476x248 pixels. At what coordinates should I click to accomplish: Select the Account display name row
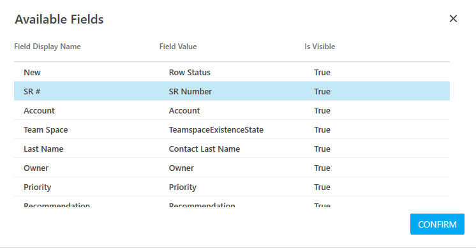[x=232, y=110]
